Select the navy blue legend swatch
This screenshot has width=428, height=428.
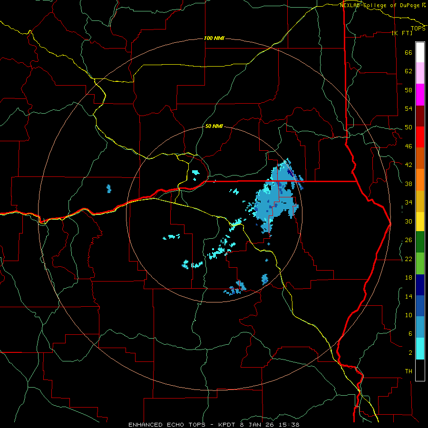point(420,285)
